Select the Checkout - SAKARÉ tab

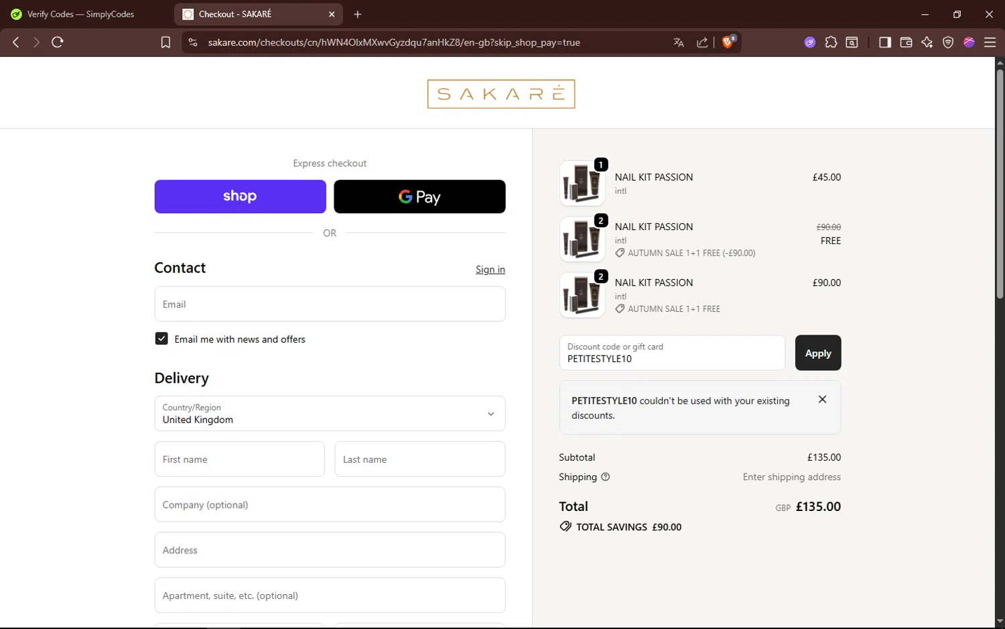pyautogui.click(x=259, y=14)
